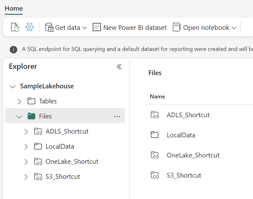The image size is (253, 199).
Task: Open LocalData row in the Files list
Action: pyautogui.click(x=198, y=135)
